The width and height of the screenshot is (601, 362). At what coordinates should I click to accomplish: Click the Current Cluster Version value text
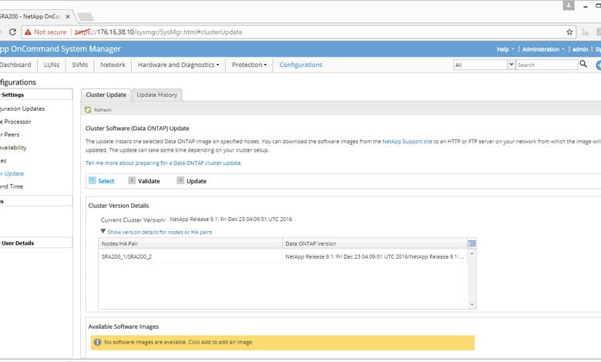[230, 219]
